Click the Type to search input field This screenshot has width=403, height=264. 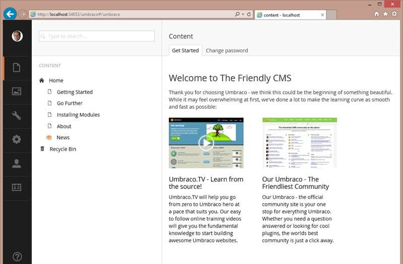point(97,36)
